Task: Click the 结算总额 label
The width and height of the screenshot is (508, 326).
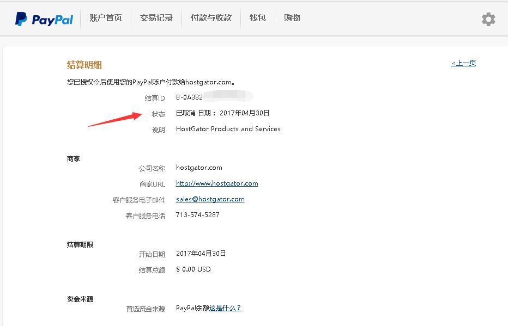Action: tap(152, 270)
